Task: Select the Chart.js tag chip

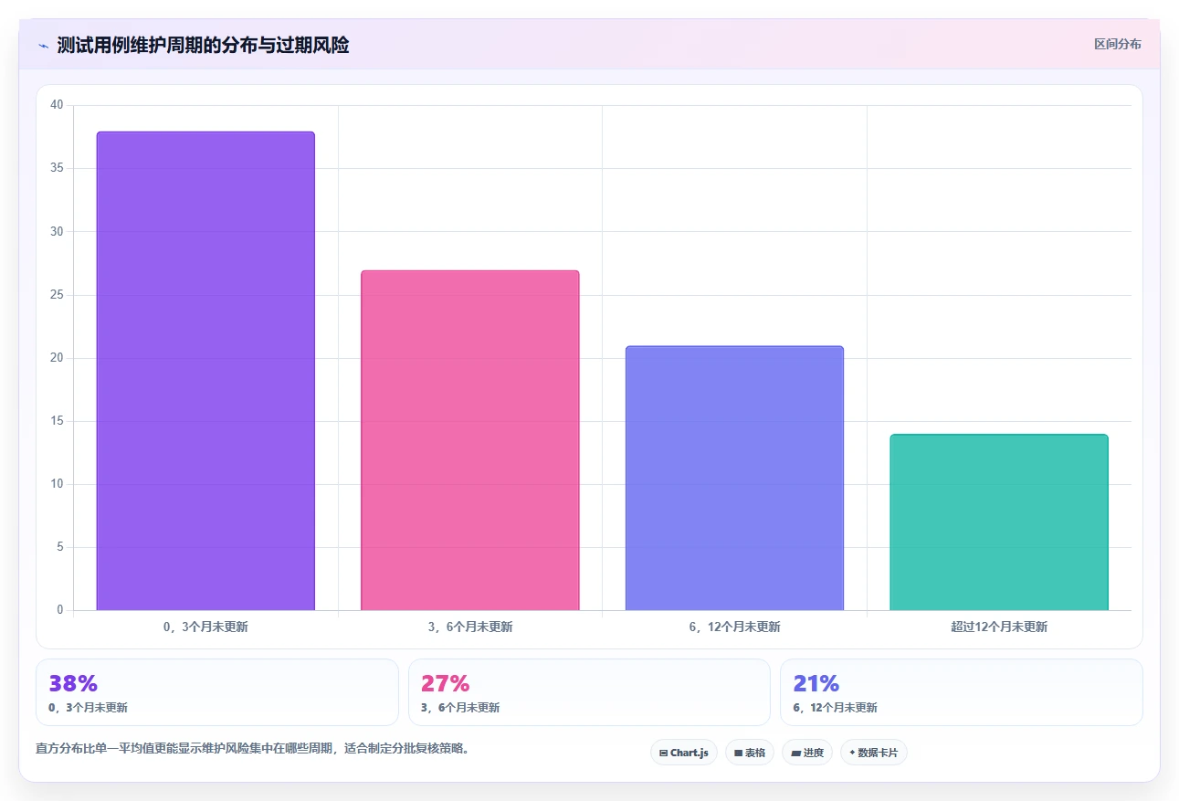Action: pos(684,753)
